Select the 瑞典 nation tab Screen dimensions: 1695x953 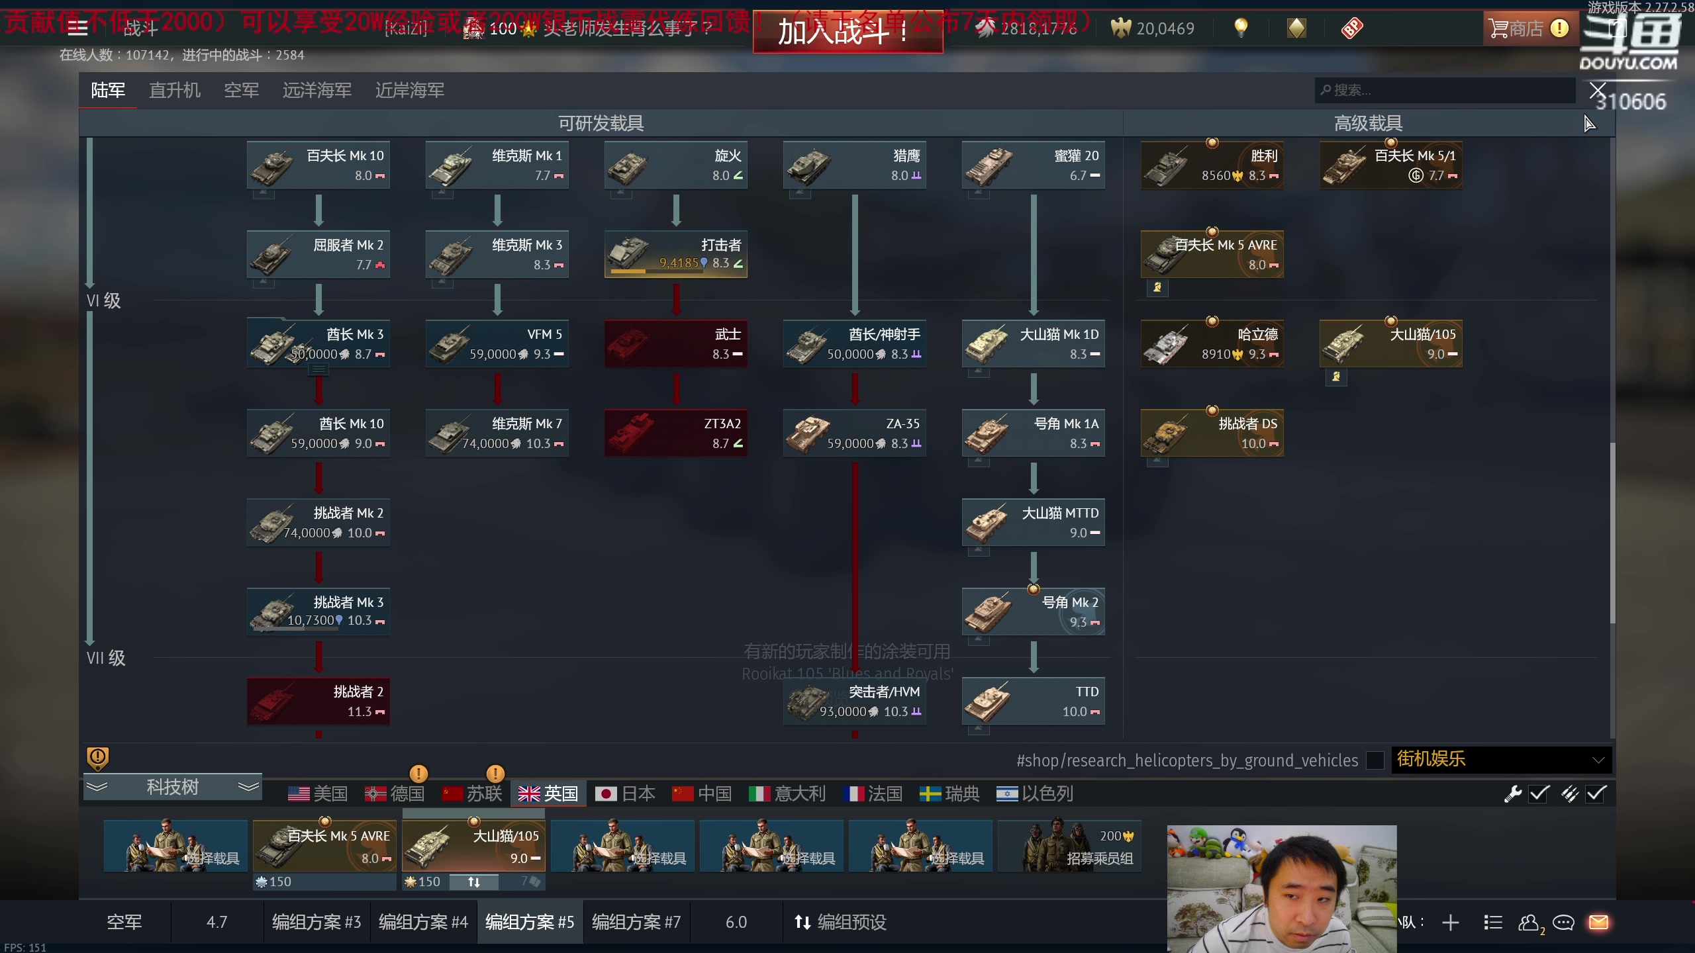point(949,794)
